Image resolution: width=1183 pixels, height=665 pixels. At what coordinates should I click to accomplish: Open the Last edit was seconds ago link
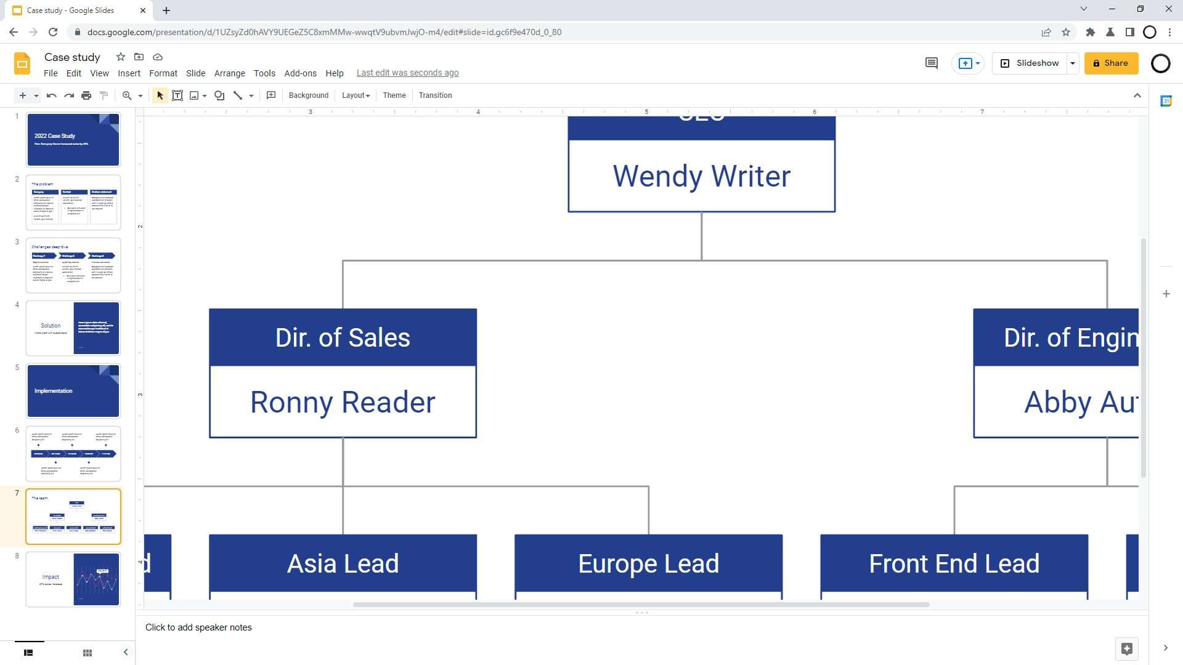click(x=408, y=73)
